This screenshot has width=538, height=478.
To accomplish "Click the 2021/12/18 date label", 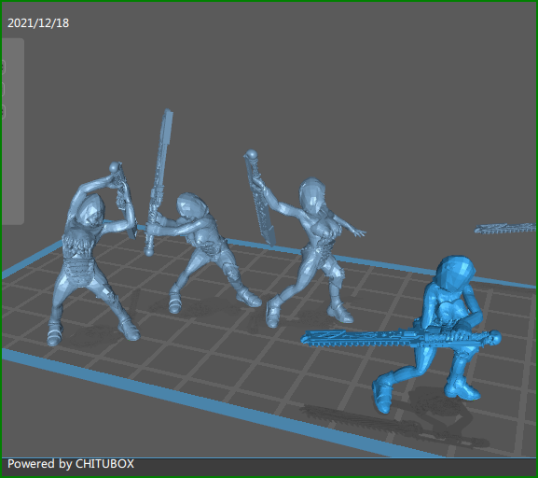I will (38, 23).
